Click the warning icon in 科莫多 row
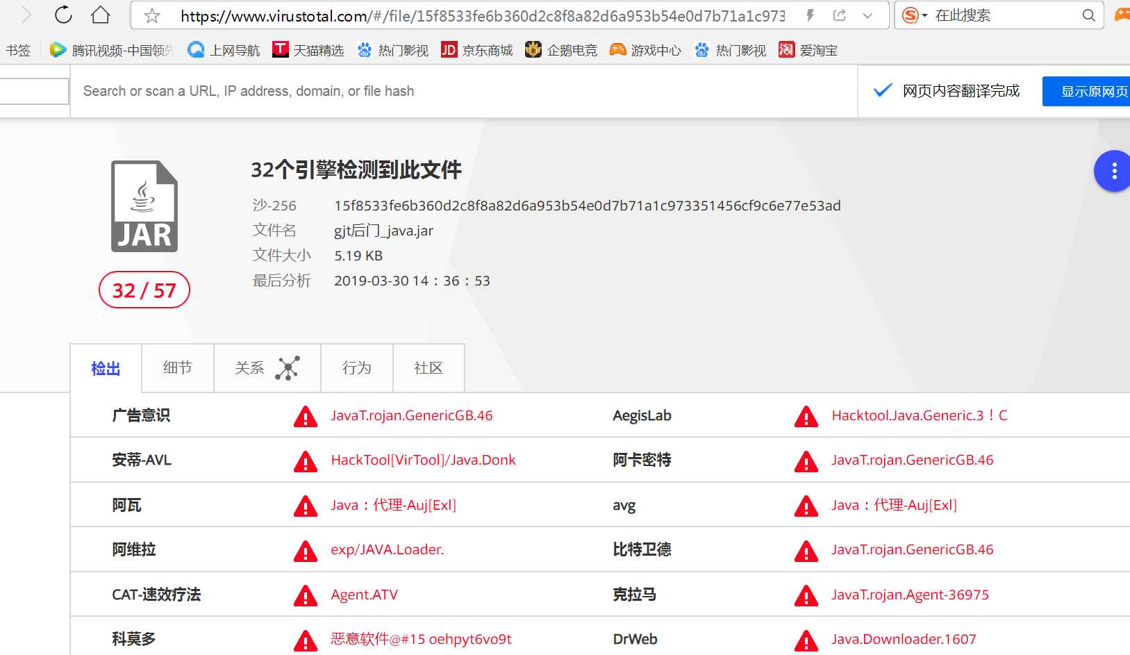The width and height of the screenshot is (1130, 655). tap(306, 640)
